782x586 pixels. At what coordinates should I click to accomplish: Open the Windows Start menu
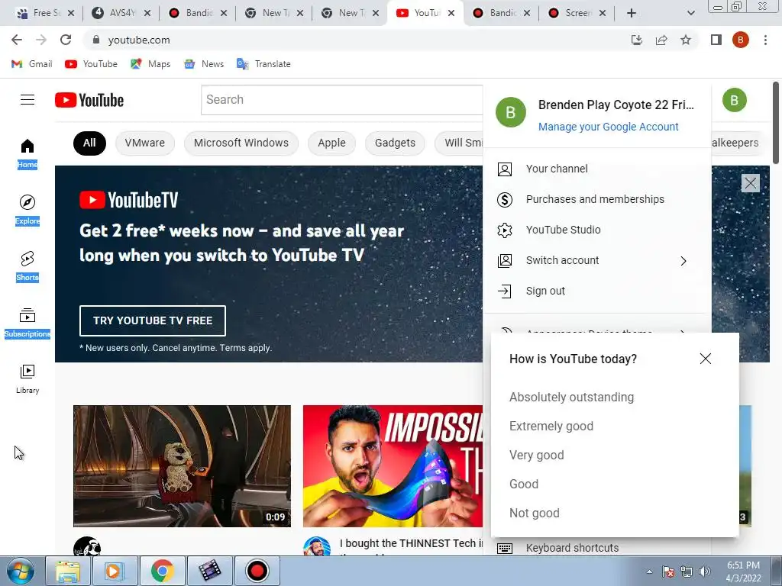point(21,571)
